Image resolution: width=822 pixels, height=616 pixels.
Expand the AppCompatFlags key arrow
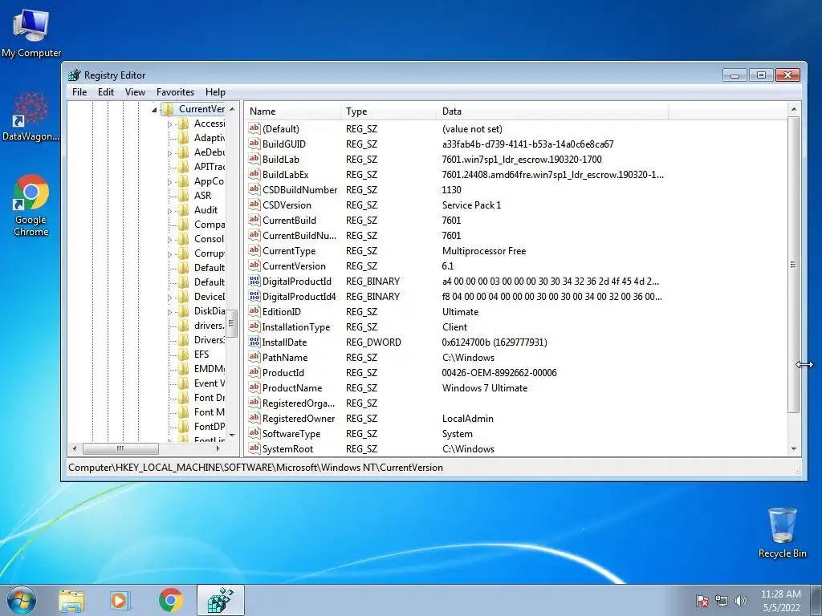[169, 182]
